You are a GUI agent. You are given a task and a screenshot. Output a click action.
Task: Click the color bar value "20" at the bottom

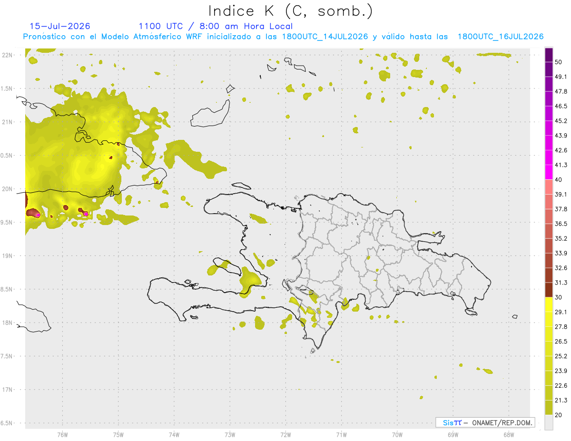pyautogui.click(x=559, y=414)
